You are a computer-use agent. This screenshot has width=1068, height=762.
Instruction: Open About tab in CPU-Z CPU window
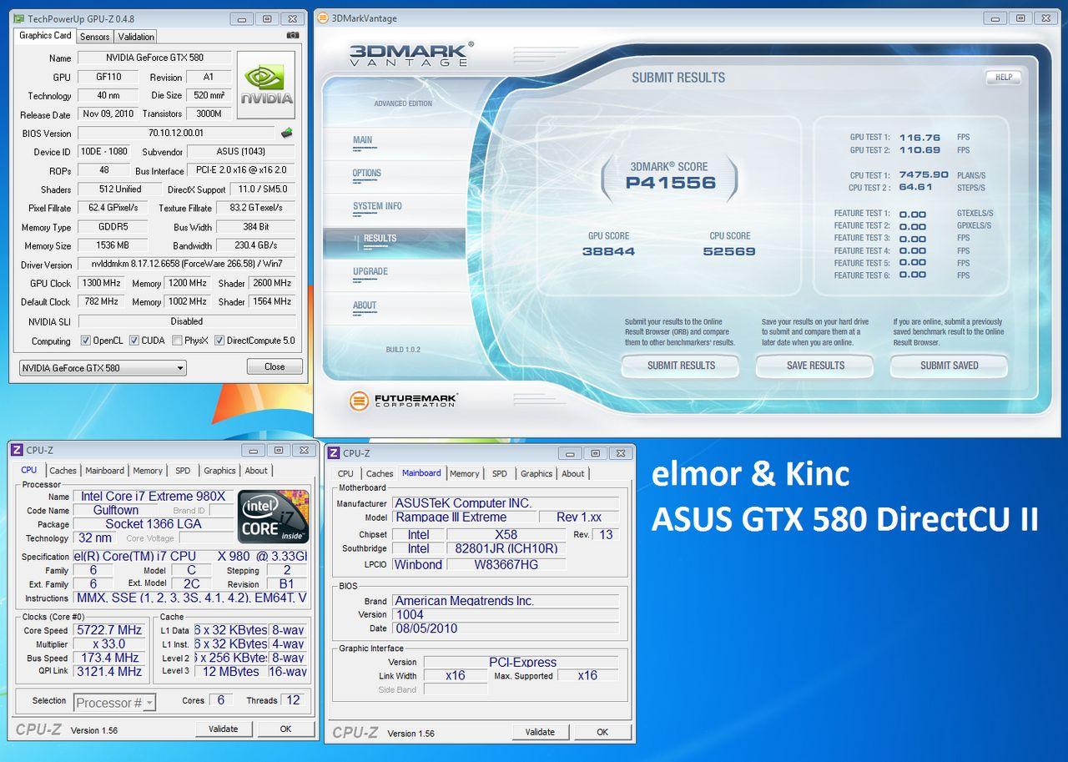pyautogui.click(x=256, y=471)
